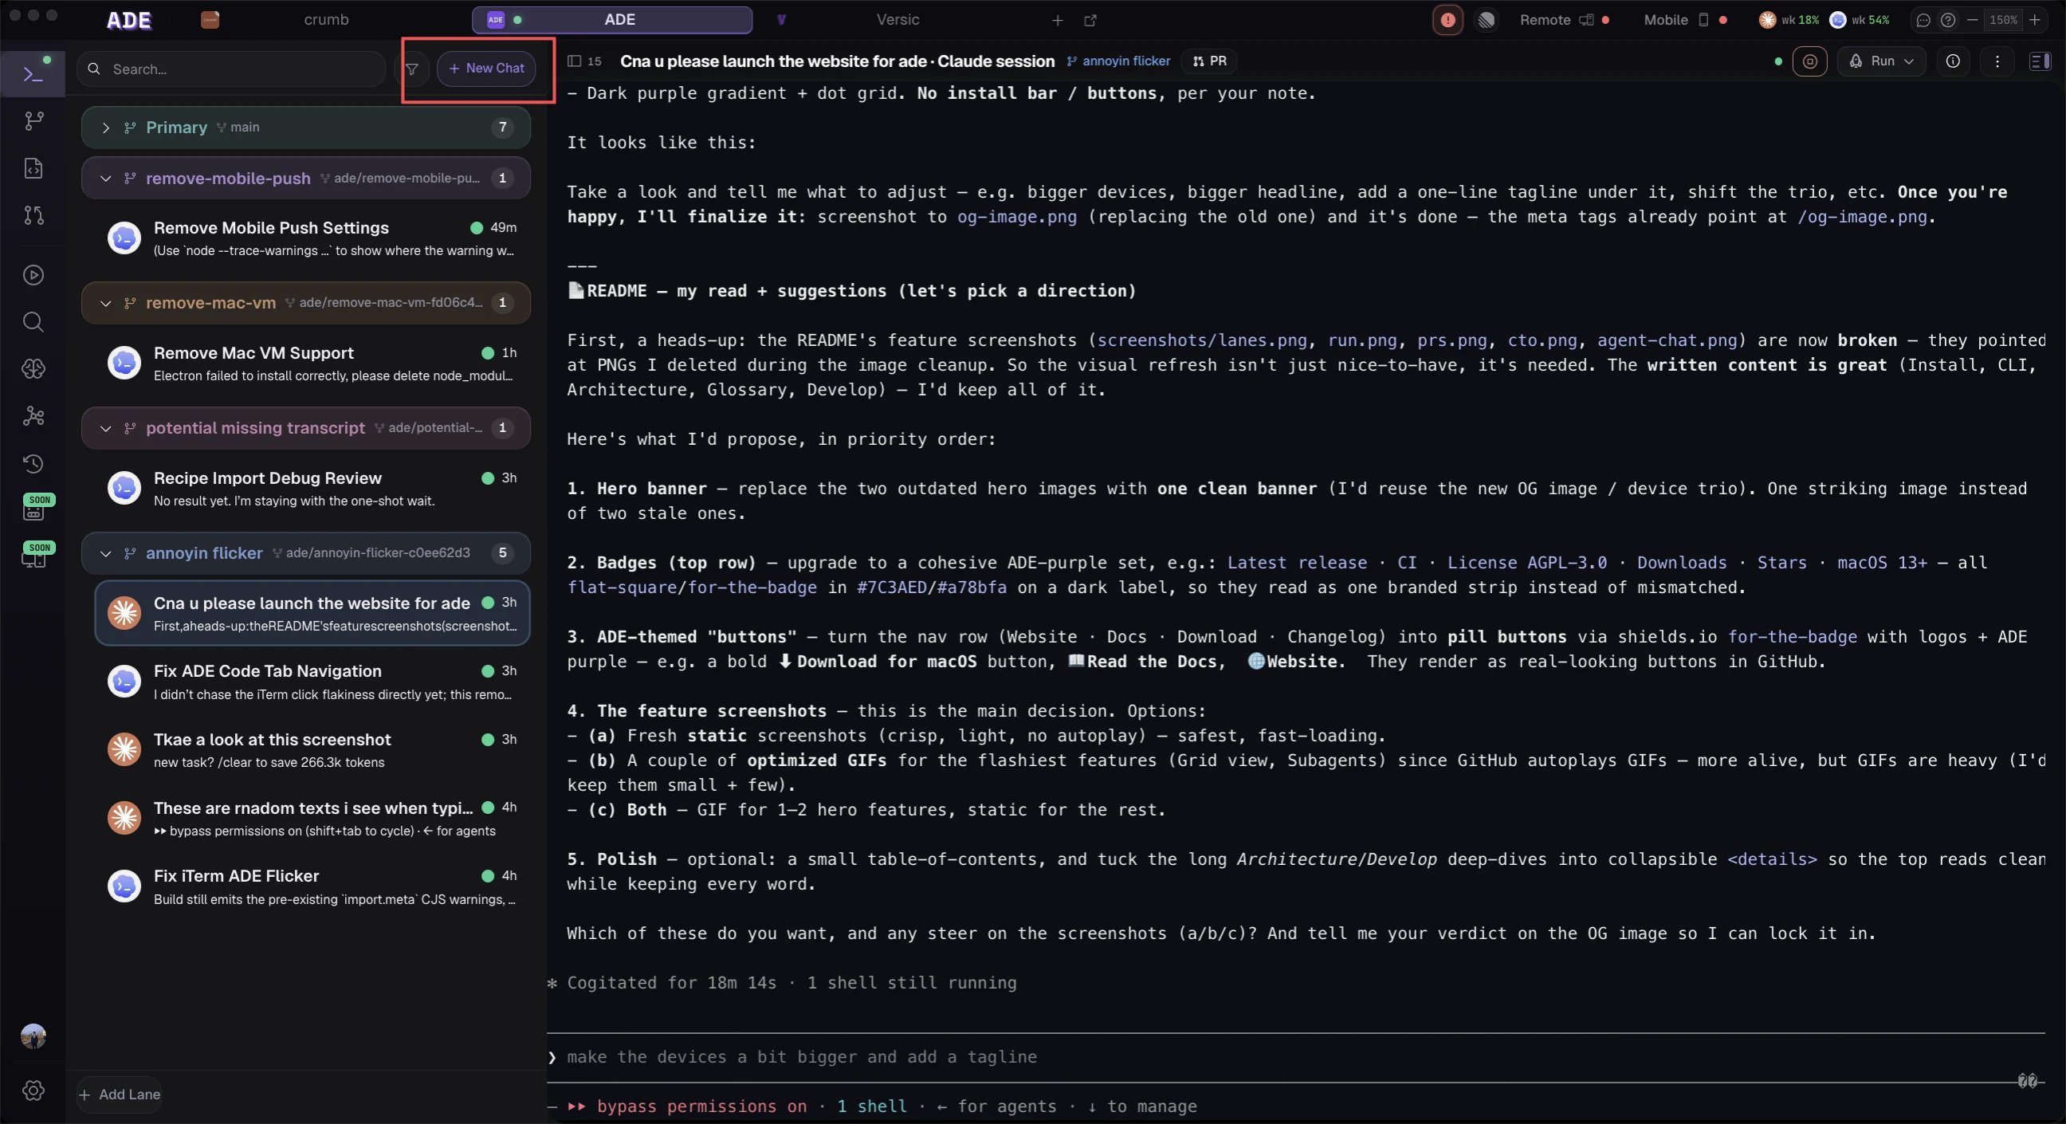The image size is (2066, 1124).
Task: Open the code file view icon
Action: (x=33, y=168)
